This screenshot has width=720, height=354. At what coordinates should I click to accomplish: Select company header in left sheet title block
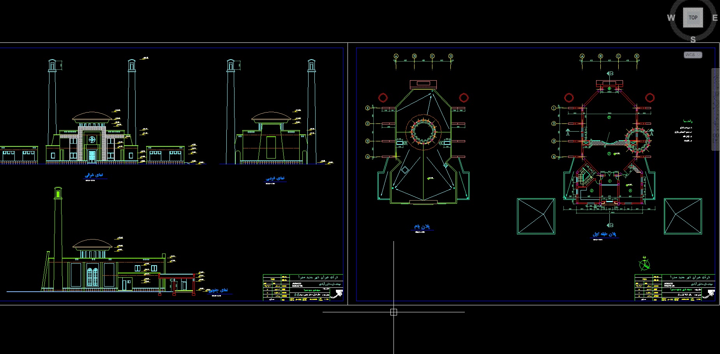click(x=318, y=277)
